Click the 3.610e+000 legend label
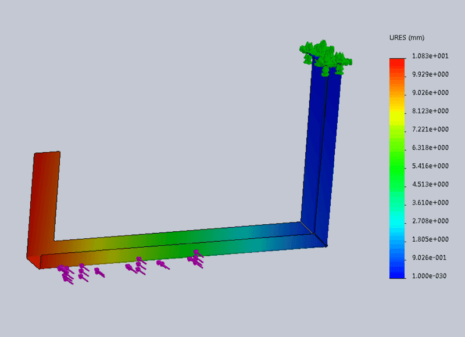Image resolution: width=465 pixels, height=337 pixels. (430, 203)
